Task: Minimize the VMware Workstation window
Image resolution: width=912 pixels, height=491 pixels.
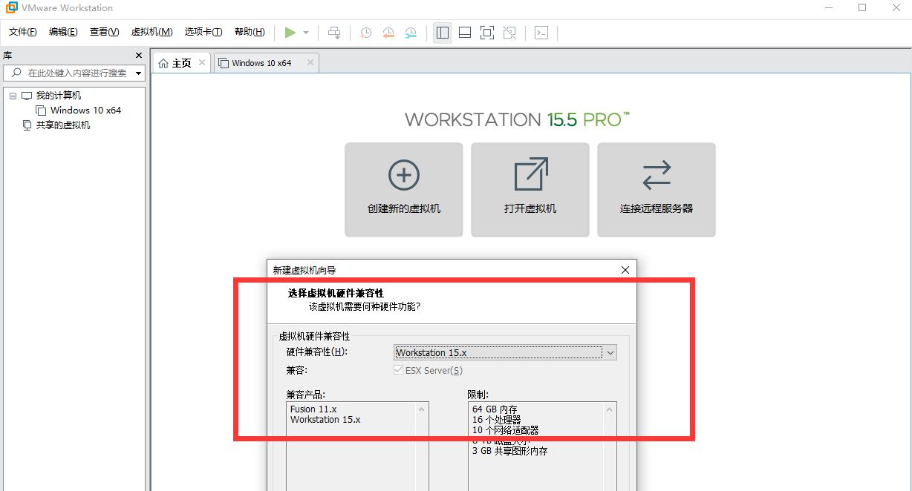Action: pyautogui.click(x=828, y=8)
